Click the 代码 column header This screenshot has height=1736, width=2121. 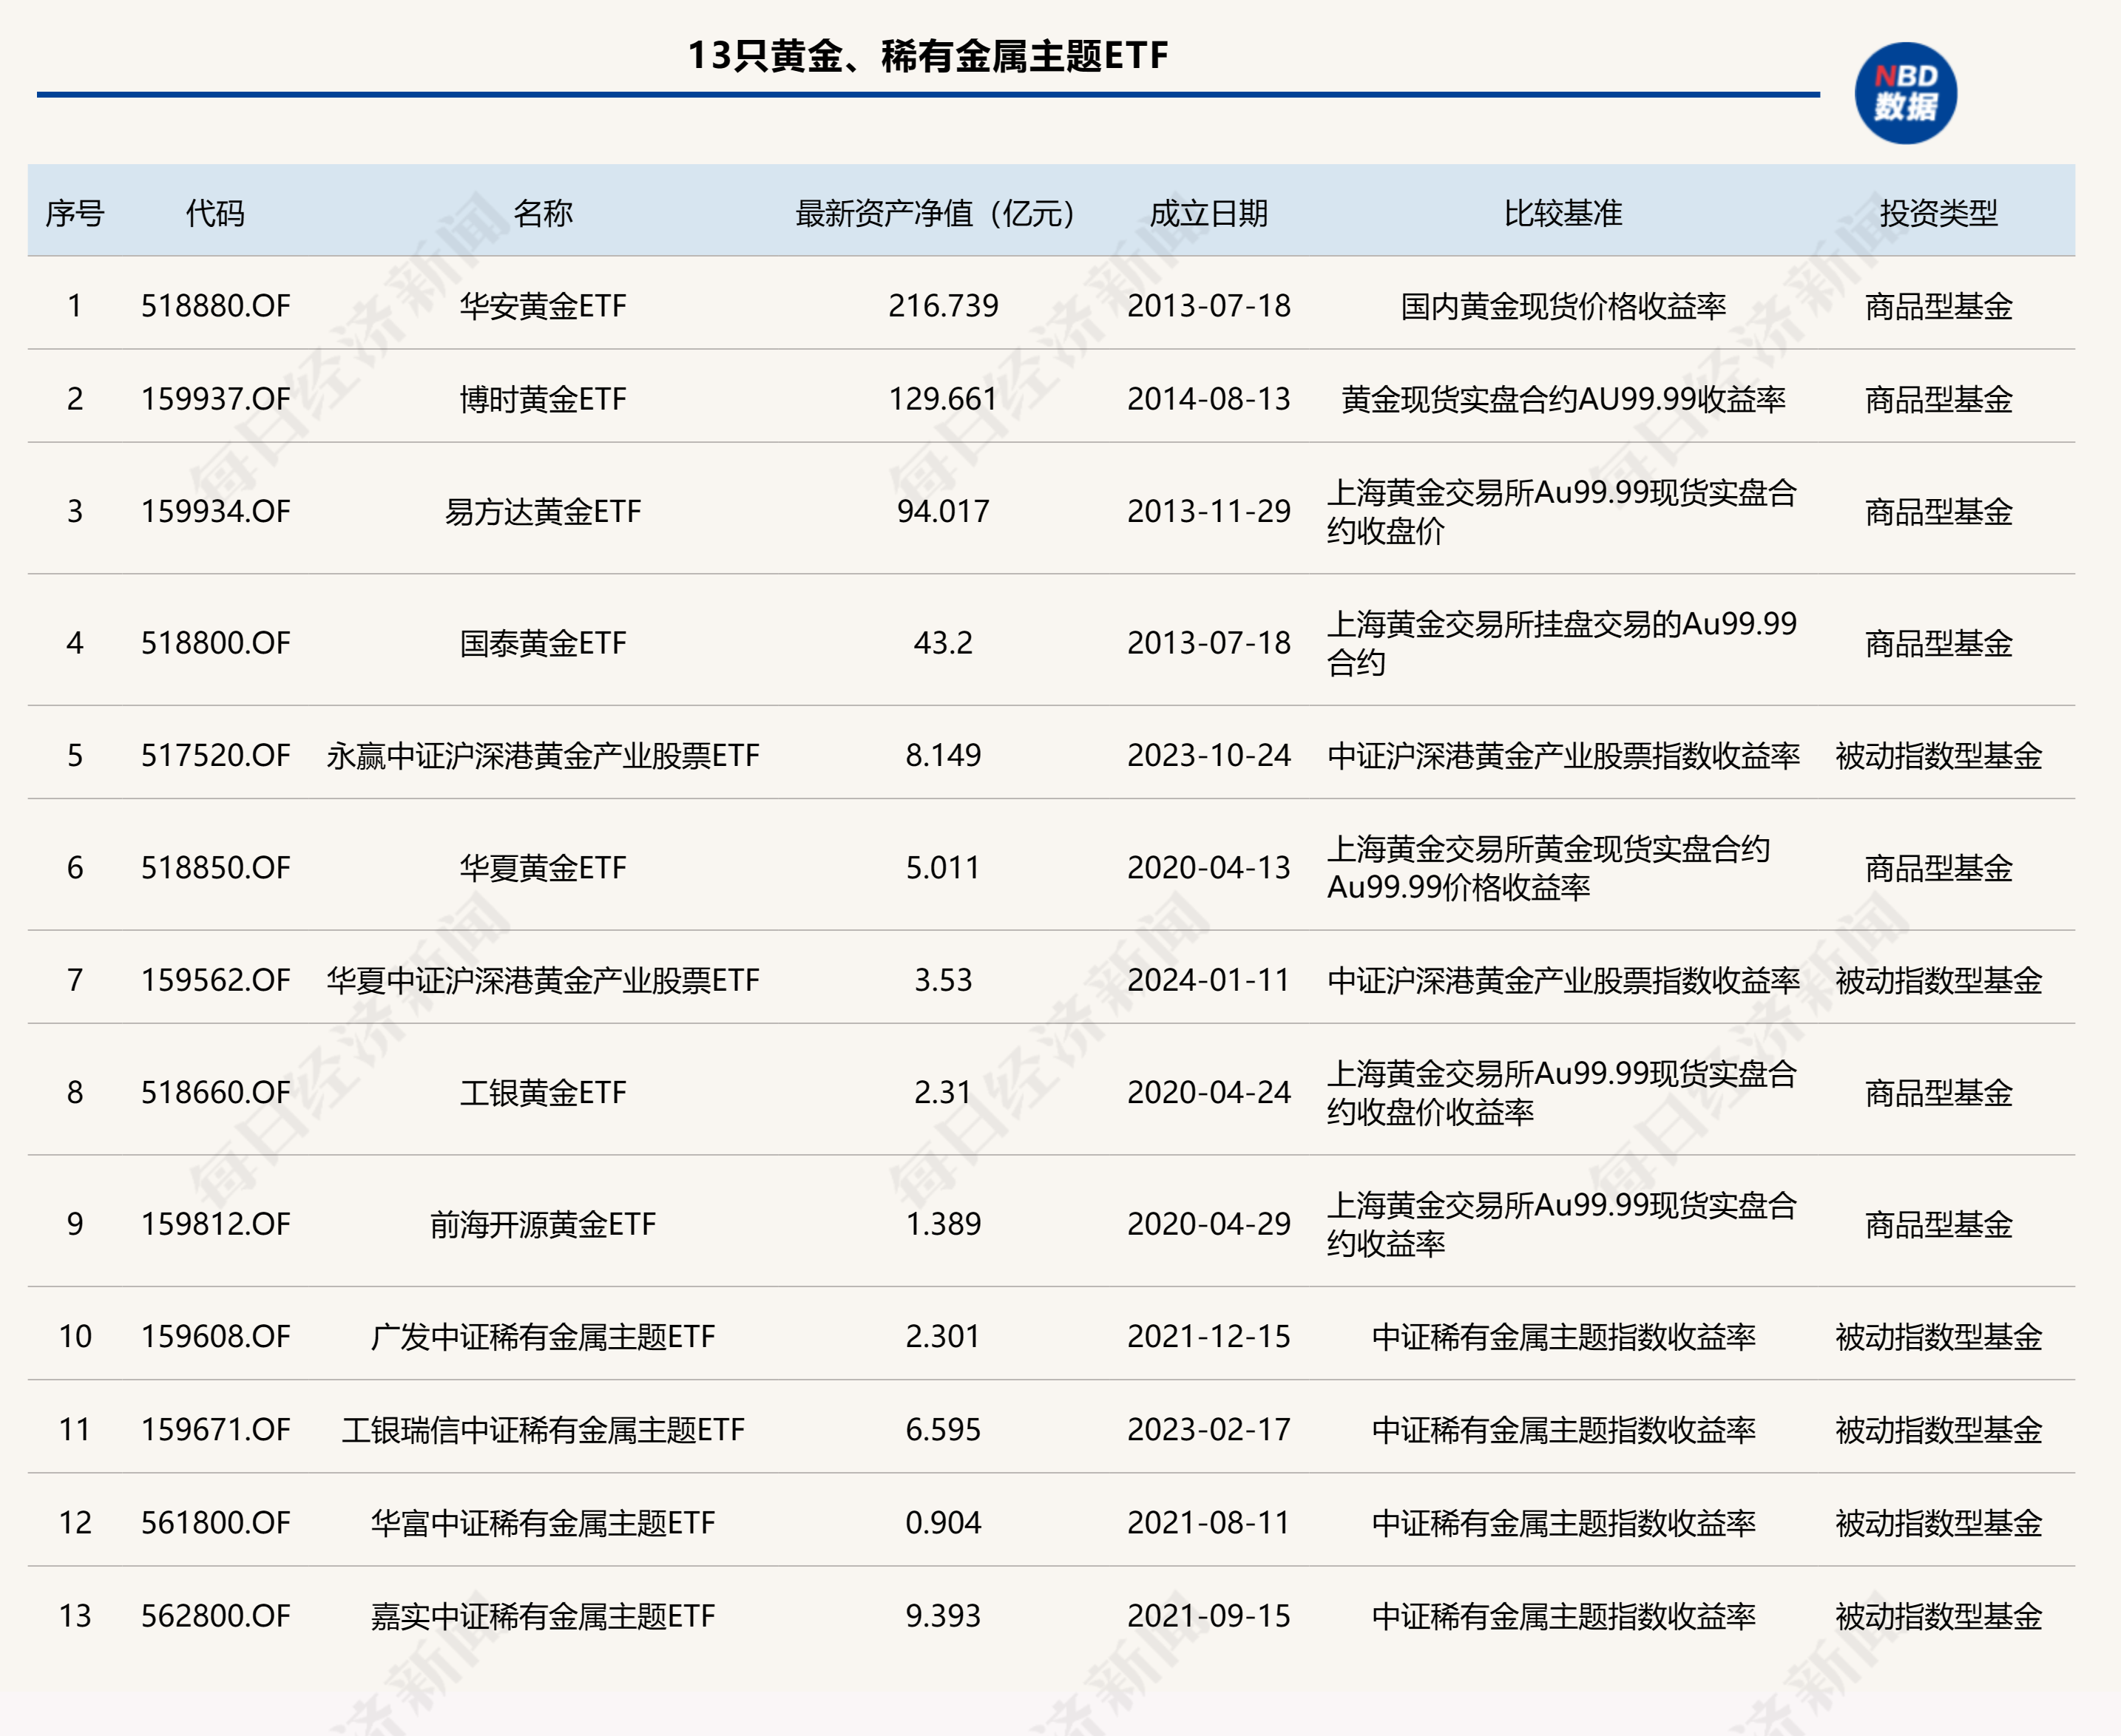(x=215, y=213)
